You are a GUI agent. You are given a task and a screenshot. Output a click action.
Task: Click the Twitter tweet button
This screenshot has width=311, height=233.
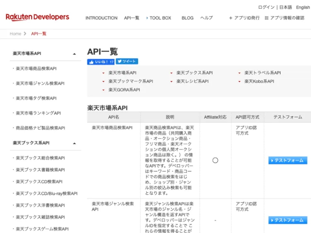pos(127,61)
